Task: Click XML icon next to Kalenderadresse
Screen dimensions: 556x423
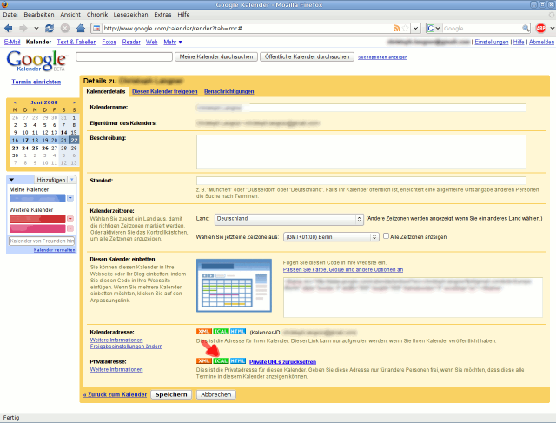Action: (x=204, y=332)
